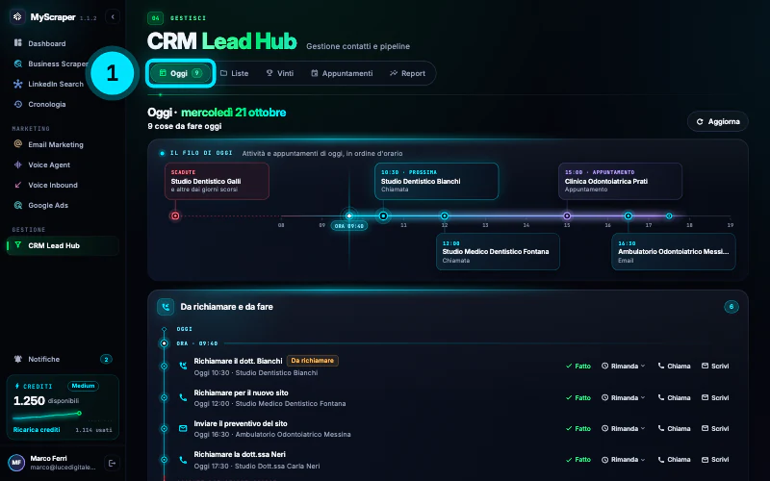Mark Richiamare la dott.ssa Neri as Fatto

click(x=578, y=460)
